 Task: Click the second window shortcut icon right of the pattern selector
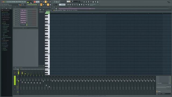pos(70,5)
